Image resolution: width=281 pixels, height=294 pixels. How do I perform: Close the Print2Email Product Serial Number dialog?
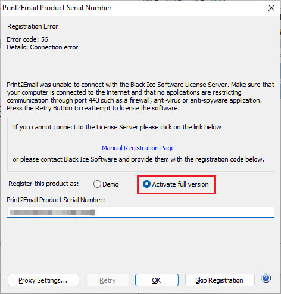click(x=271, y=8)
